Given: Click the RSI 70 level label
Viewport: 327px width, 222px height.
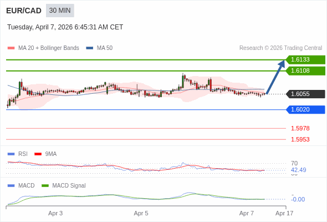Looking at the screenshot, I should (294, 163).
